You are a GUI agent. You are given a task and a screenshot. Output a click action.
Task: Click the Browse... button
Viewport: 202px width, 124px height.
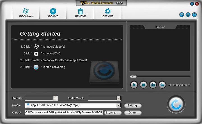click(x=113, y=113)
